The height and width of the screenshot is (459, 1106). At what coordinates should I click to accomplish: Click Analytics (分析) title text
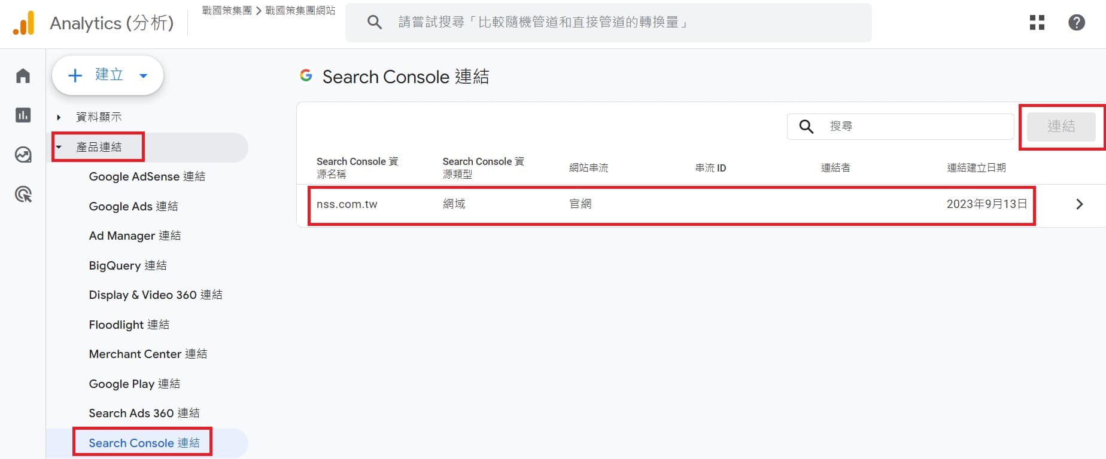pyautogui.click(x=112, y=23)
